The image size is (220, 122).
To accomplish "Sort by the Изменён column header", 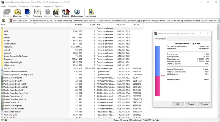I will (x=124, y=25).
